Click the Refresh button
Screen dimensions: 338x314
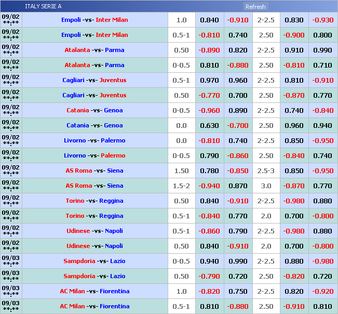[x=255, y=7]
